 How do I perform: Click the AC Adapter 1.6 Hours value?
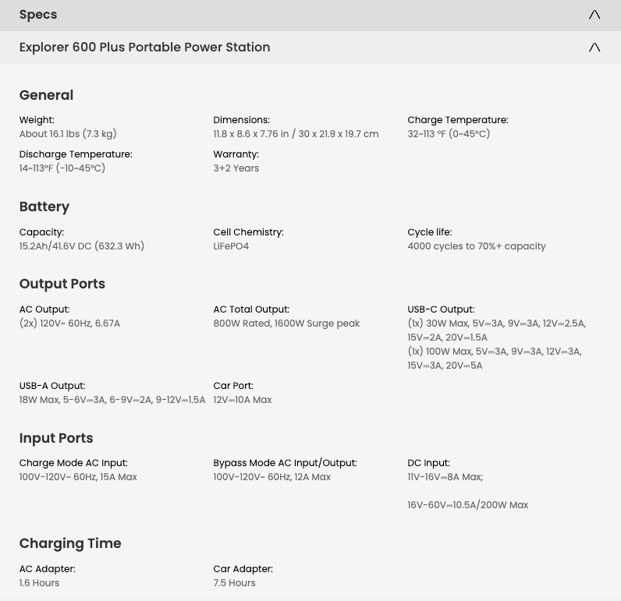pos(39,583)
